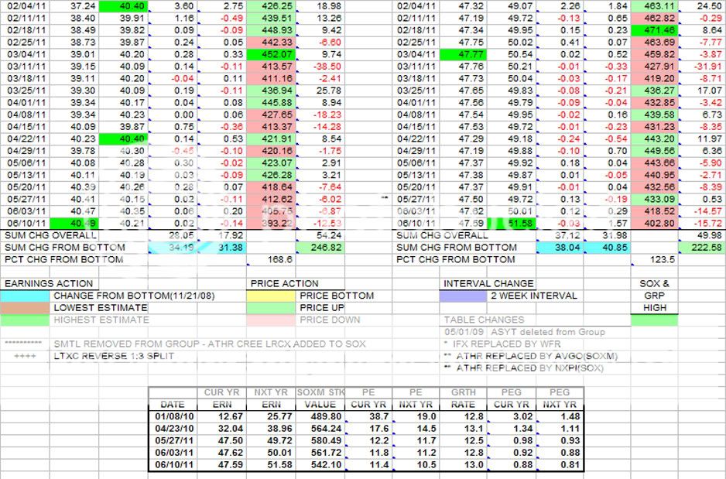The width and height of the screenshot is (726, 479).
Task: Click the DATE column header in summary table
Action: click(x=172, y=404)
